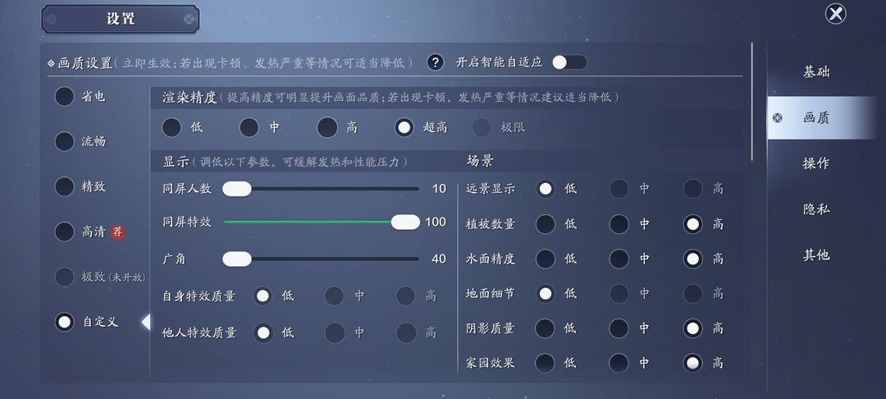Viewport: 886px width, 399px height.
Task: Select 省电 power-saving preset
Action: click(65, 96)
